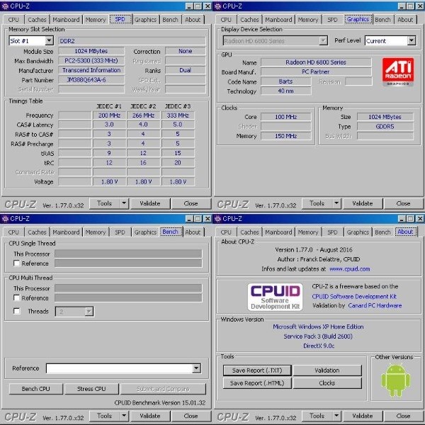Click Multi Thread Reference score bar

click(128, 298)
